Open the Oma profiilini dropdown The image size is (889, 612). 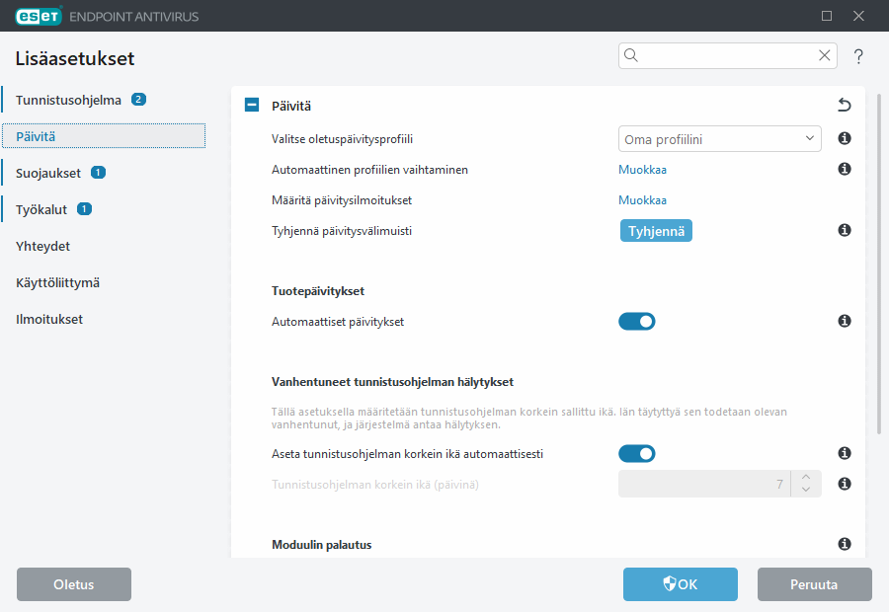pyautogui.click(x=719, y=139)
